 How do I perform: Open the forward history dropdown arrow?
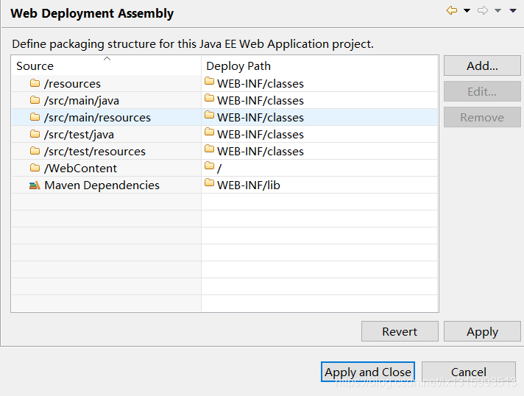tap(498, 11)
